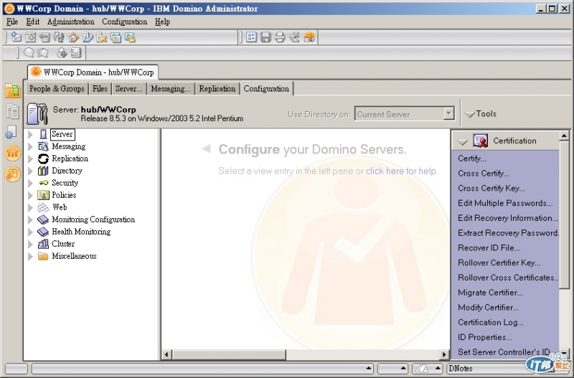Click the Tools panel scroll up arrow
This screenshot has width=574, height=378.
564,136
